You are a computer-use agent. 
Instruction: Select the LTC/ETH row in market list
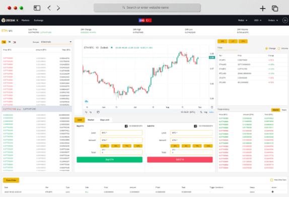252,78
